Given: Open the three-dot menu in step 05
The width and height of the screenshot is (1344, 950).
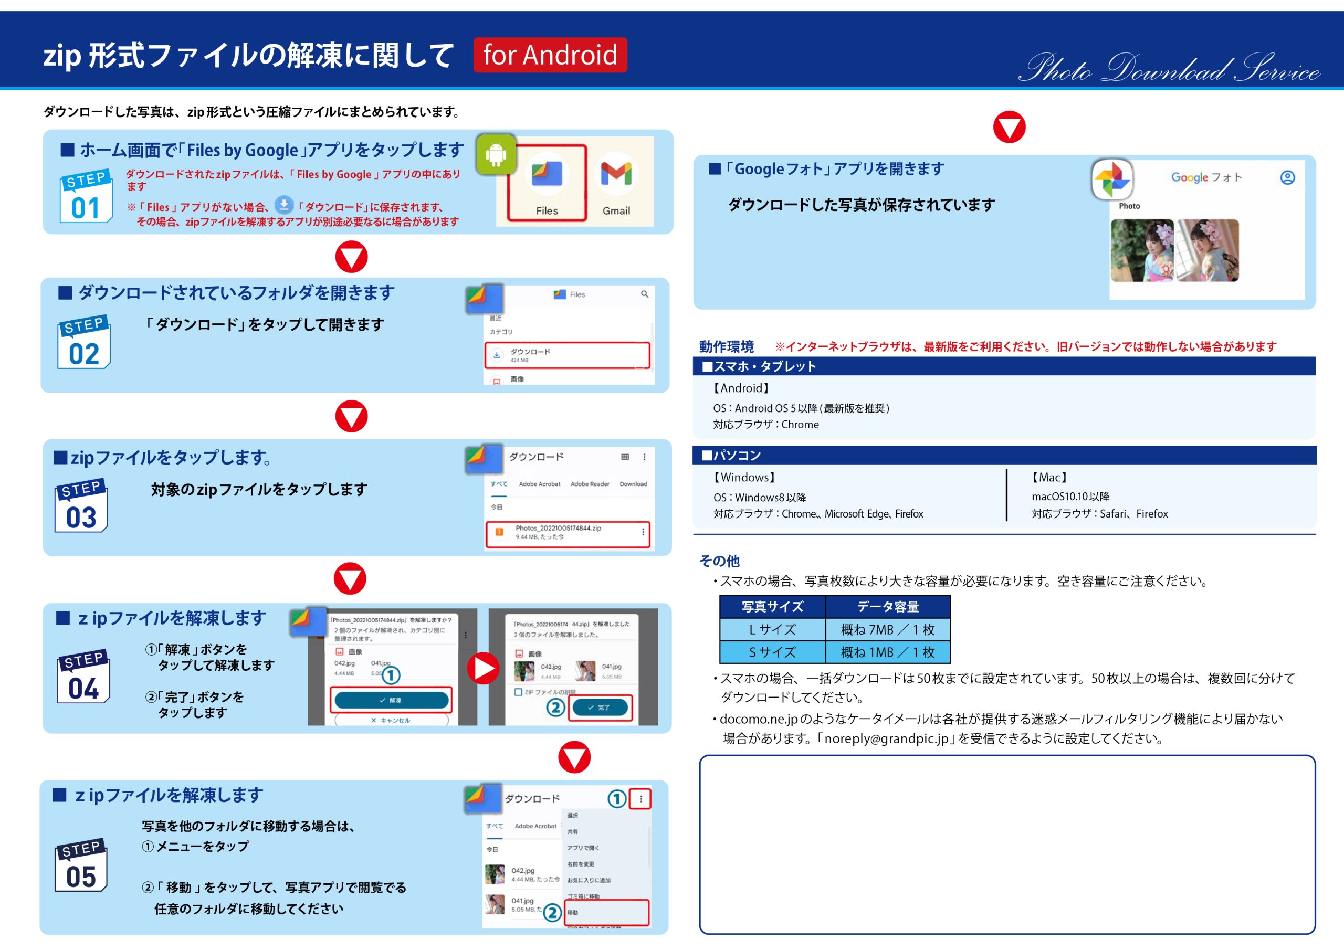Looking at the screenshot, I should click(x=640, y=798).
